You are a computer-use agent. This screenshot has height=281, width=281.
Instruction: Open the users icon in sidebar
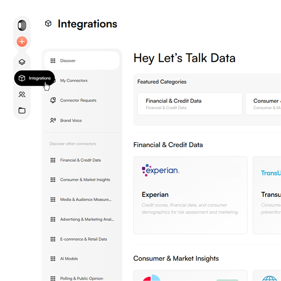coord(22,94)
